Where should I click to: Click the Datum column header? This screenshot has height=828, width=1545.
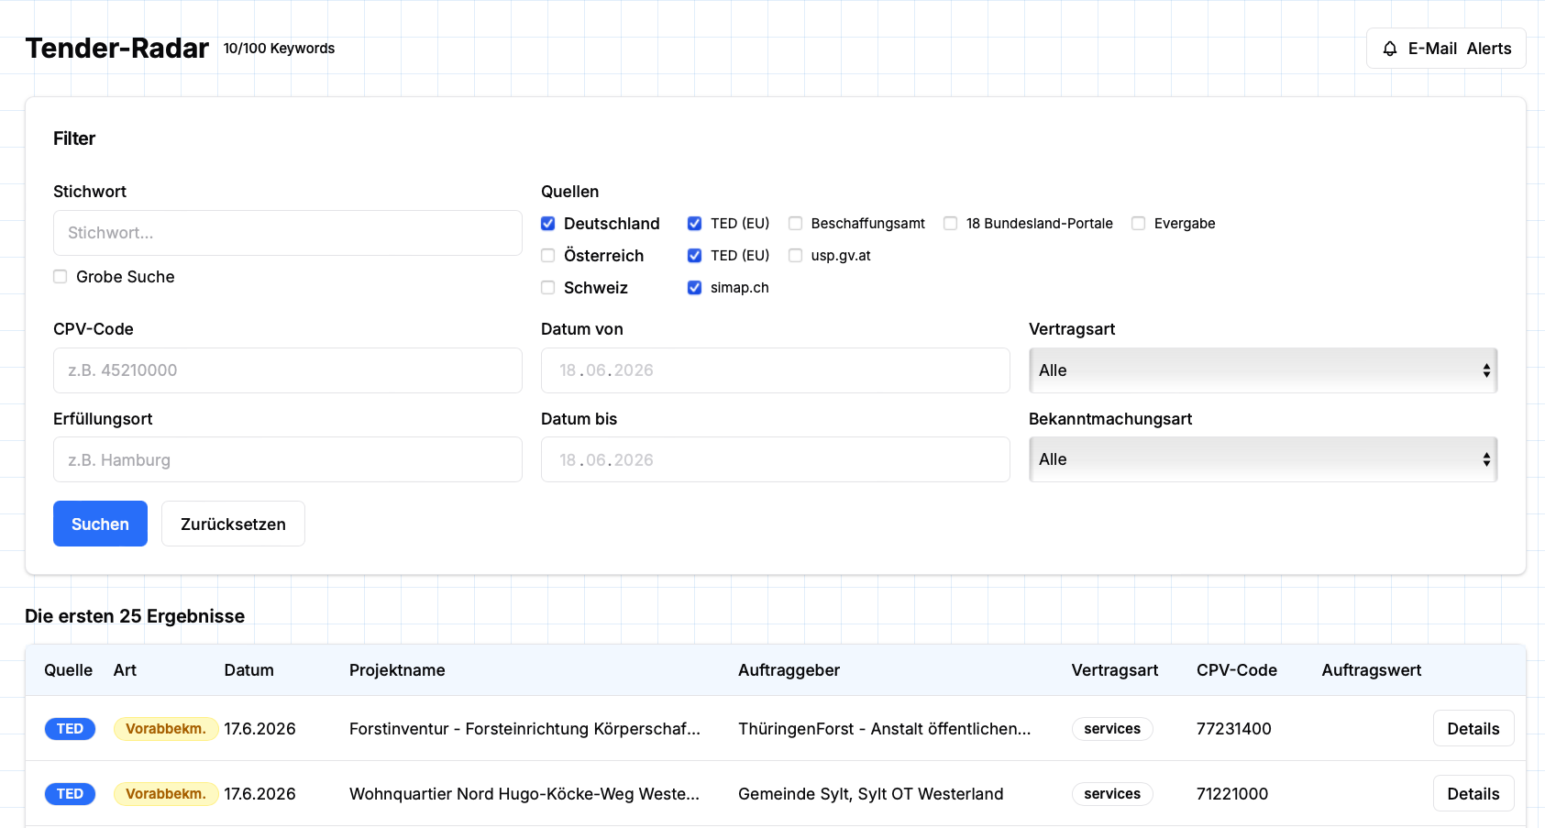pyautogui.click(x=249, y=670)
